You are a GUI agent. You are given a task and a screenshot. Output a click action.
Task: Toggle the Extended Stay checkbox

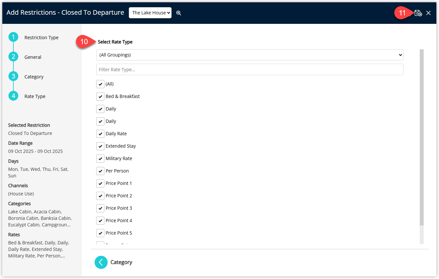tap(100, 146)
